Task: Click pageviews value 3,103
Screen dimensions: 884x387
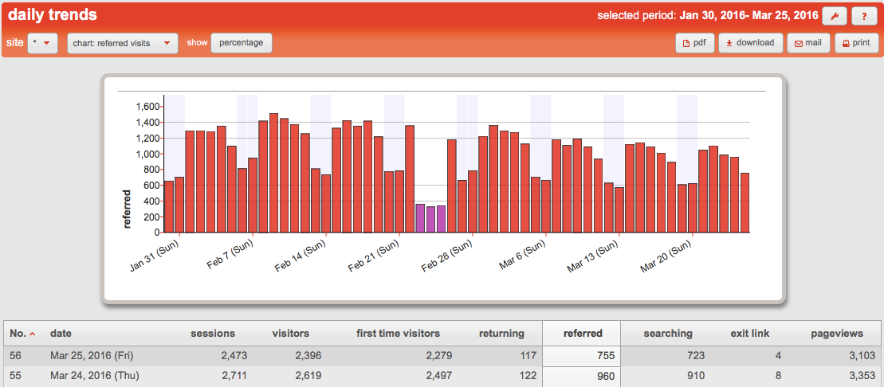Action: [x=862, y=356]
